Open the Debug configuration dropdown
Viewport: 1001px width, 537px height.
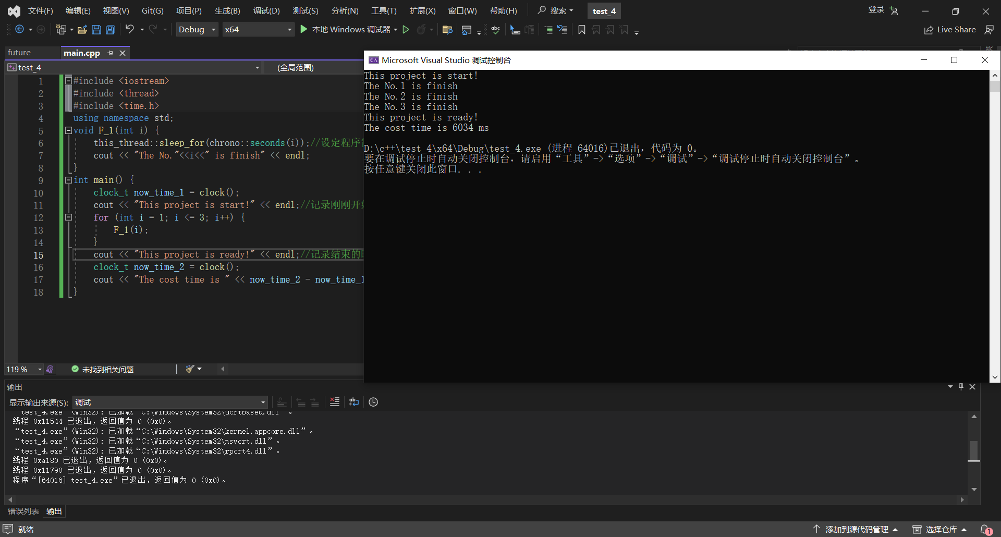197,30
